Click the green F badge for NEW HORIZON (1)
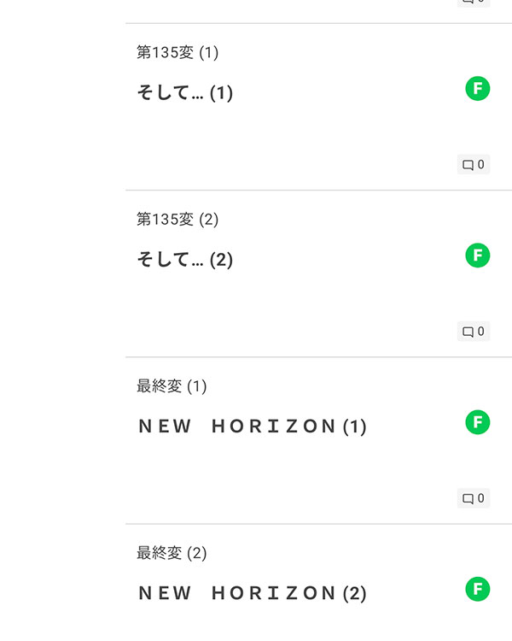The height and width of the screenshot is (641, 512). click(x=477, y=421)
